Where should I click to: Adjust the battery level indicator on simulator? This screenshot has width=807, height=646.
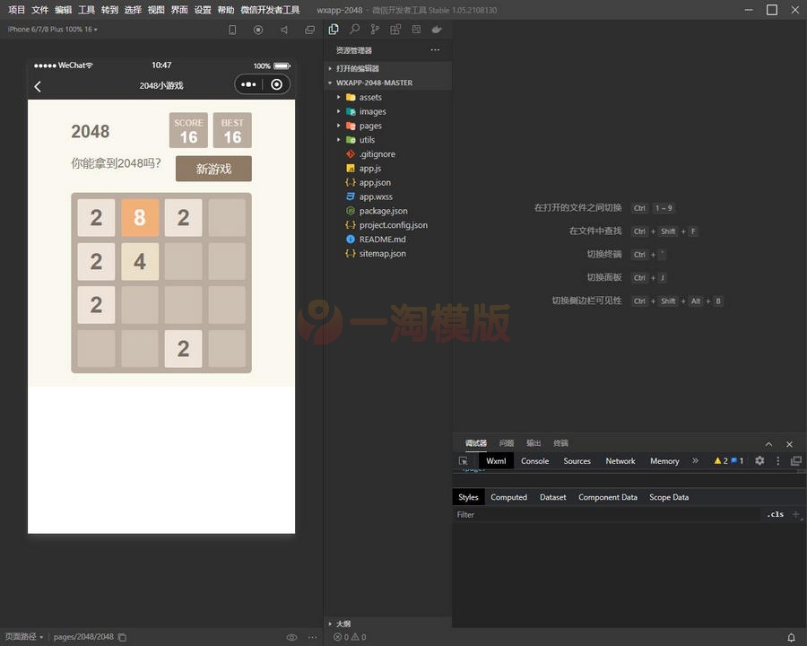click(281, 65)
